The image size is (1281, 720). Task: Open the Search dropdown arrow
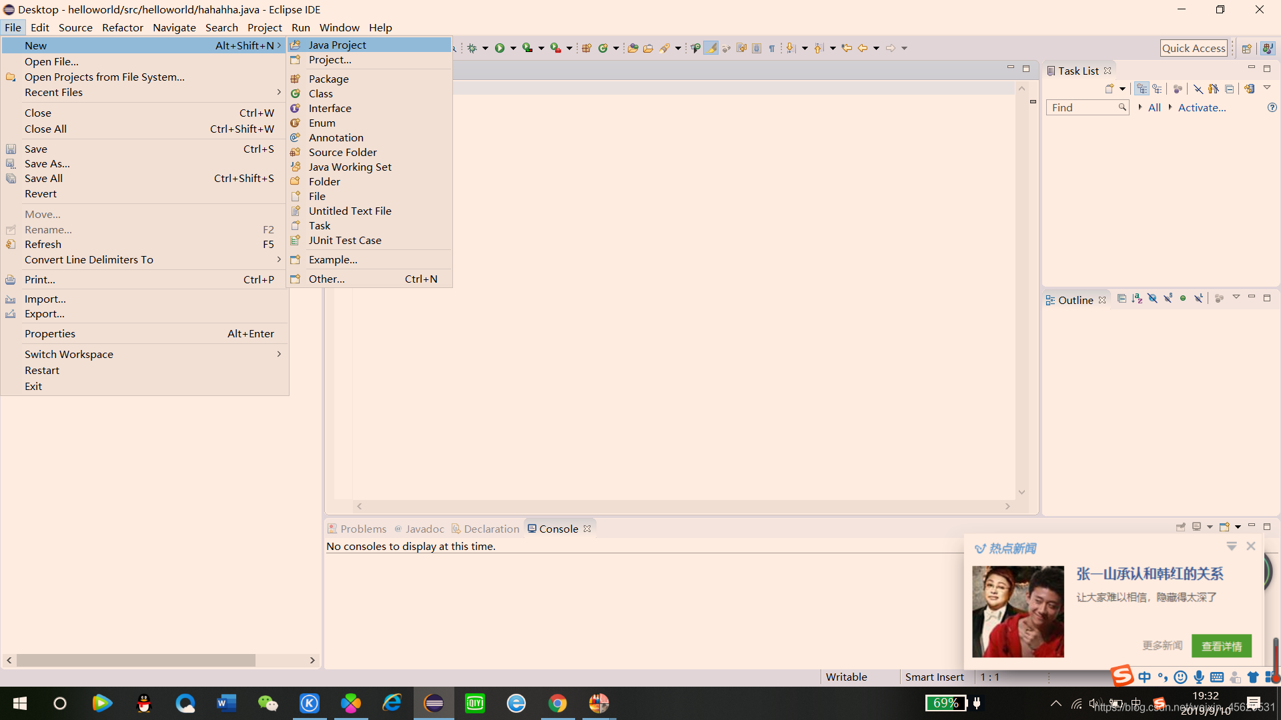[678, 48]
